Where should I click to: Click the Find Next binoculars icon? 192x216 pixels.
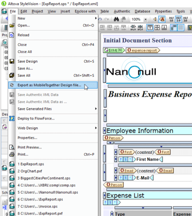tap(123, 19)
